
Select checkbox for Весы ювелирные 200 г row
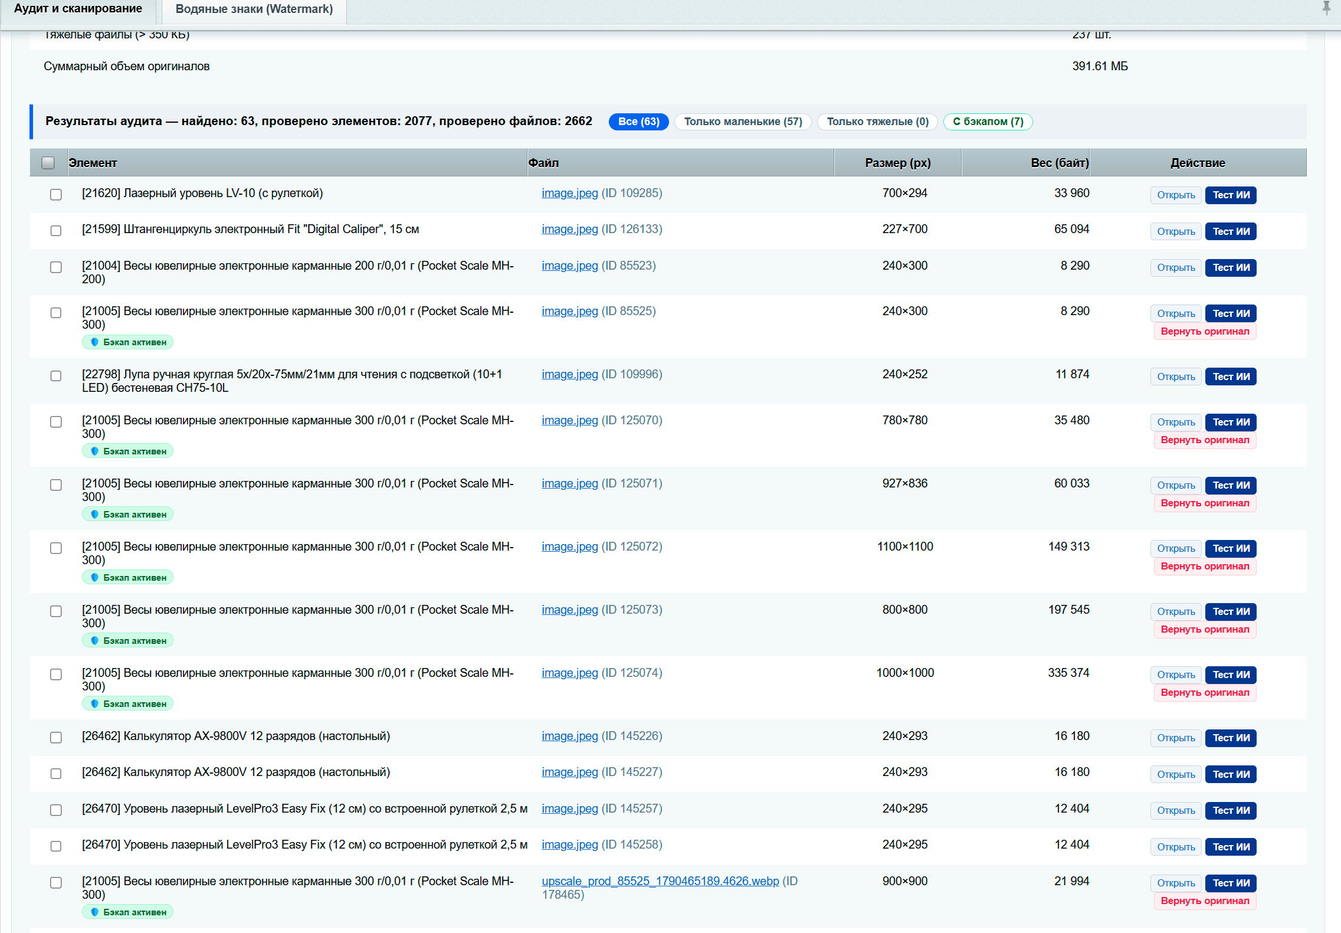[x=56, y=267]
